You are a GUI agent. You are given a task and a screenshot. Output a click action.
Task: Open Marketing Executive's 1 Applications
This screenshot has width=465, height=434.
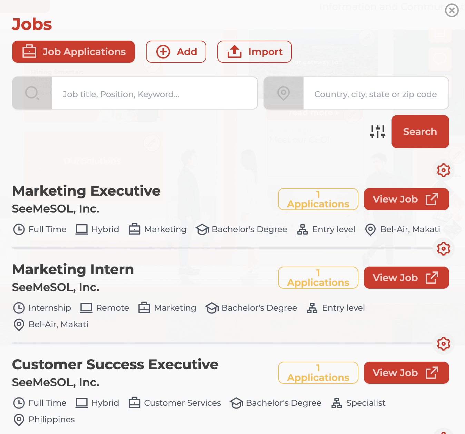coord(318,199)
